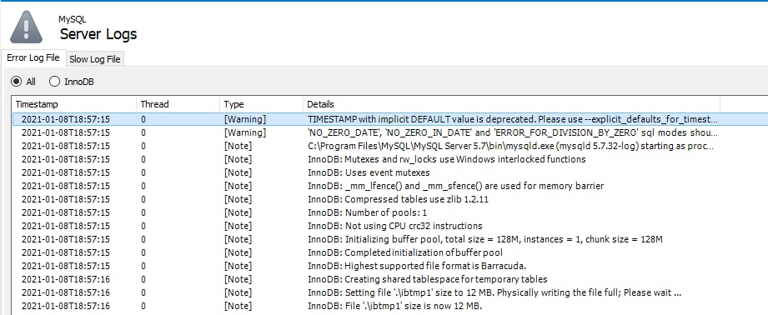Select the 'Uses event mutexes' row

pos(390,172)
